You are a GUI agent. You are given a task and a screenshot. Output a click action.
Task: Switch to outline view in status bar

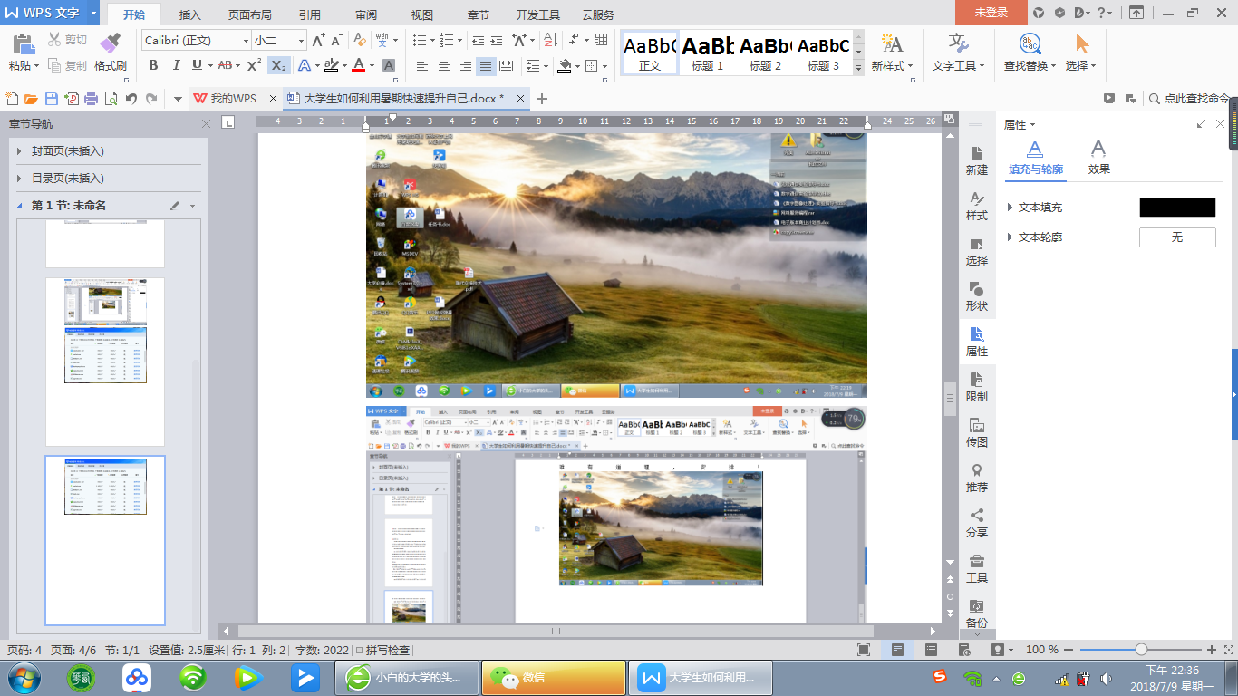931,650
